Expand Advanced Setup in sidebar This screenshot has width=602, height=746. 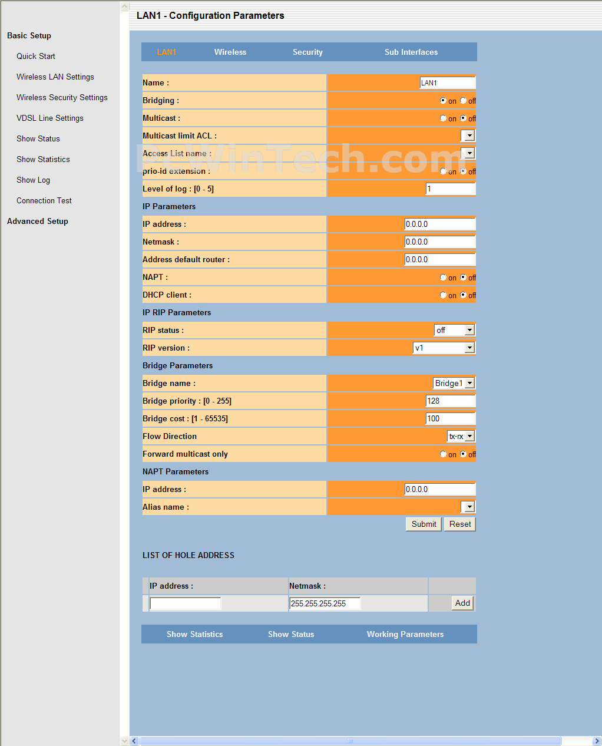tap(38, 221)
